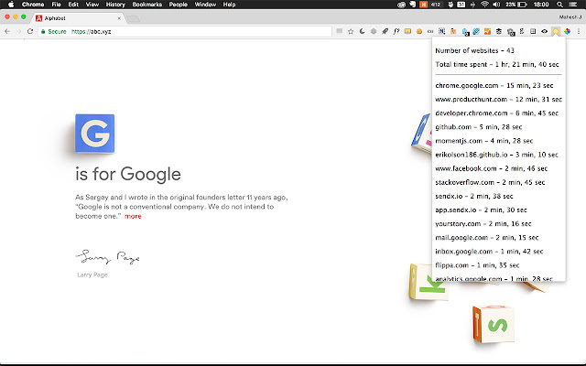Image resolution: width=586 pixels, height=366 pixels.
Task: Click the multicolor color-wheel extension icon
Action: click(568, 31)
